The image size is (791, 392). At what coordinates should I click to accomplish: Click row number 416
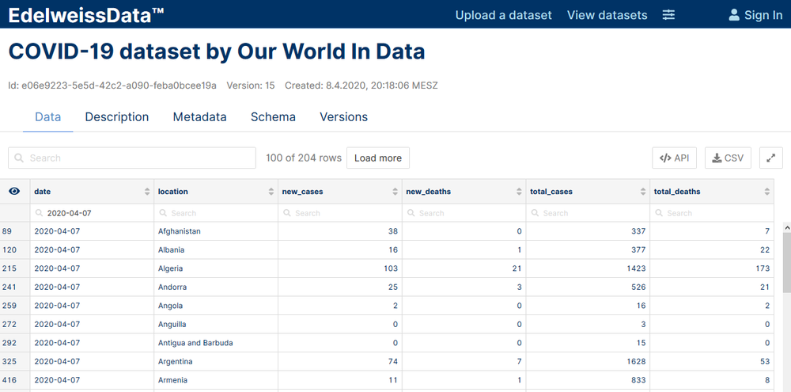coord(9,380)
